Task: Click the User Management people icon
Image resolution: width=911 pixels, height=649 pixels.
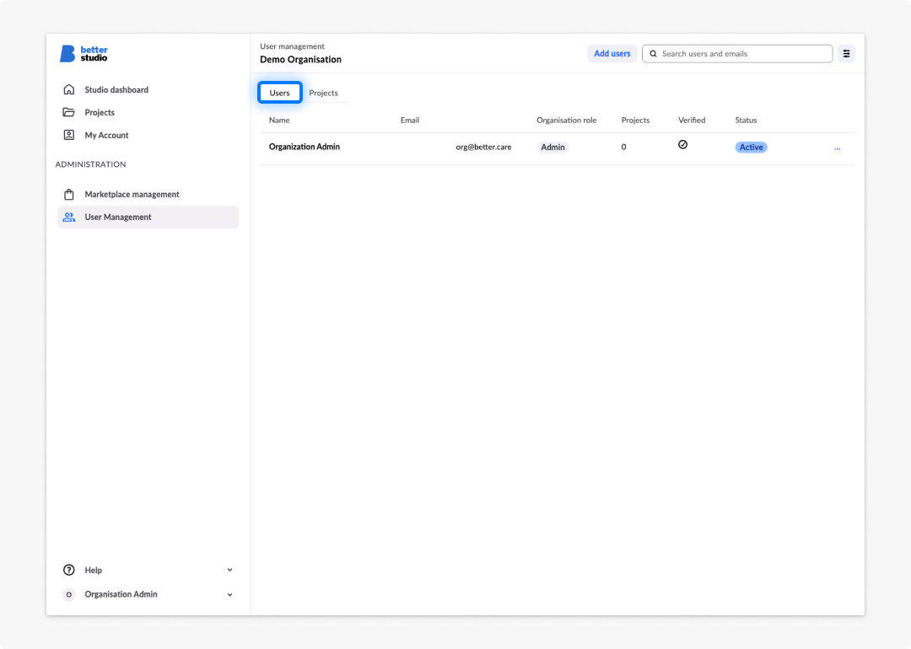Action: point(69,217)
